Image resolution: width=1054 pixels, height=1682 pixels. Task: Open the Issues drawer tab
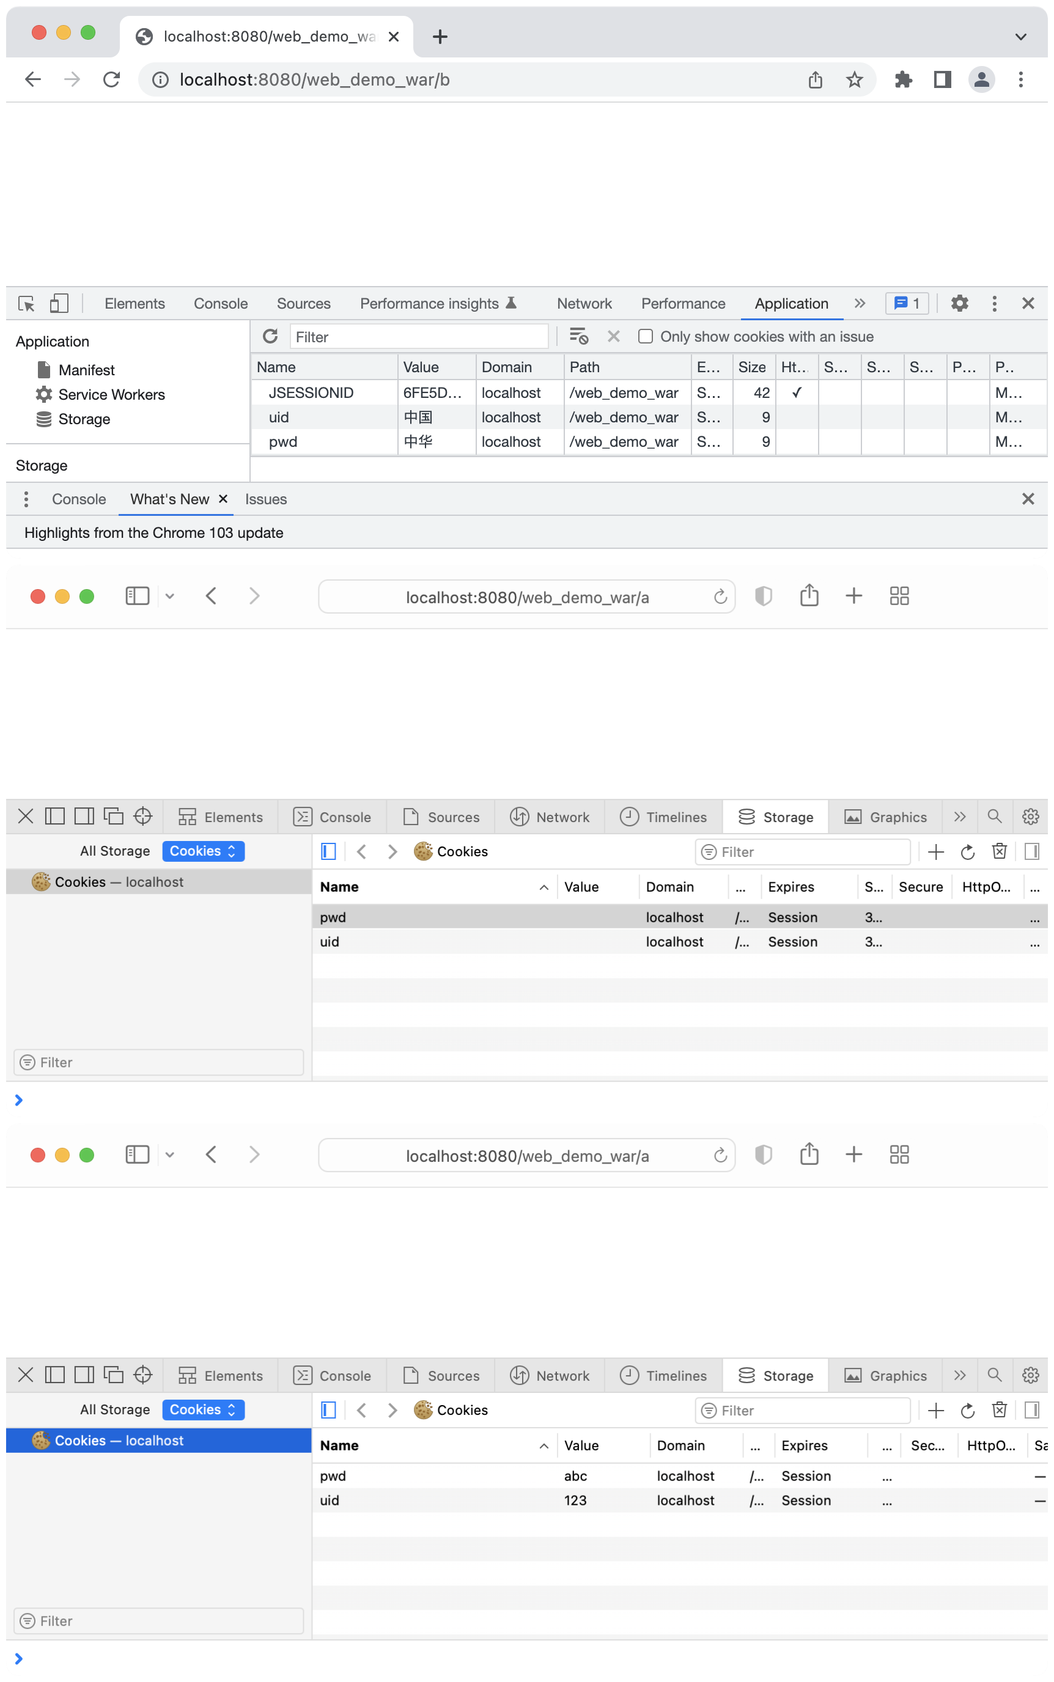click(265, 499)
